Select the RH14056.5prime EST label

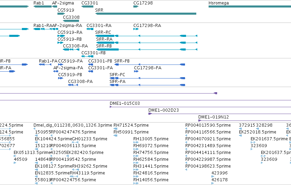[x=151, y=180]
